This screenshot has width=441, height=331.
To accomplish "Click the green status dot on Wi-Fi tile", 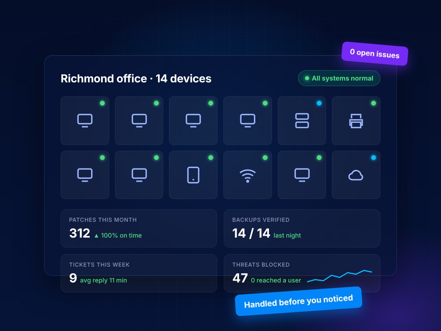I will click(265, 157).
